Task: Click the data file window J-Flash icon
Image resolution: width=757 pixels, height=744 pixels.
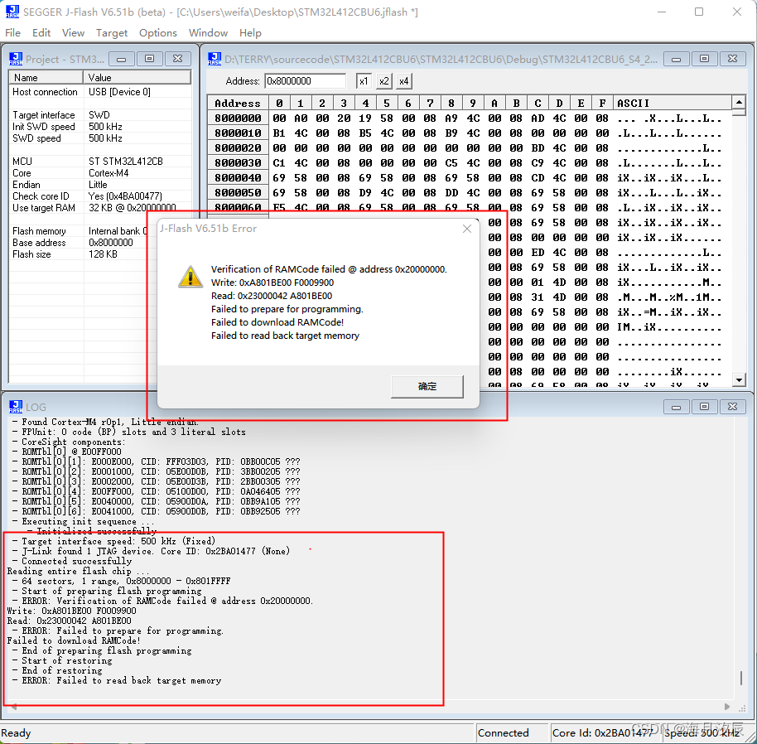Action: click(215, 59)
